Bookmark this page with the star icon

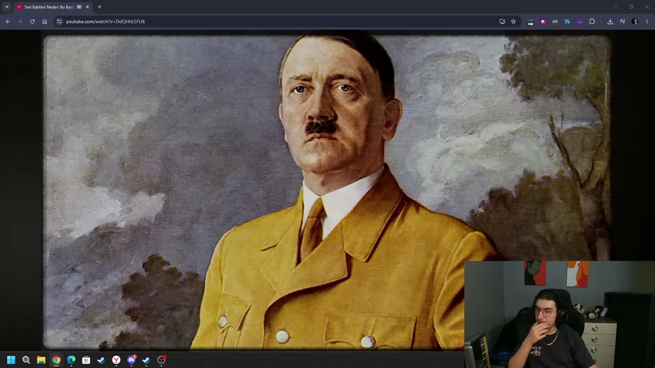[x=513, y=21]
